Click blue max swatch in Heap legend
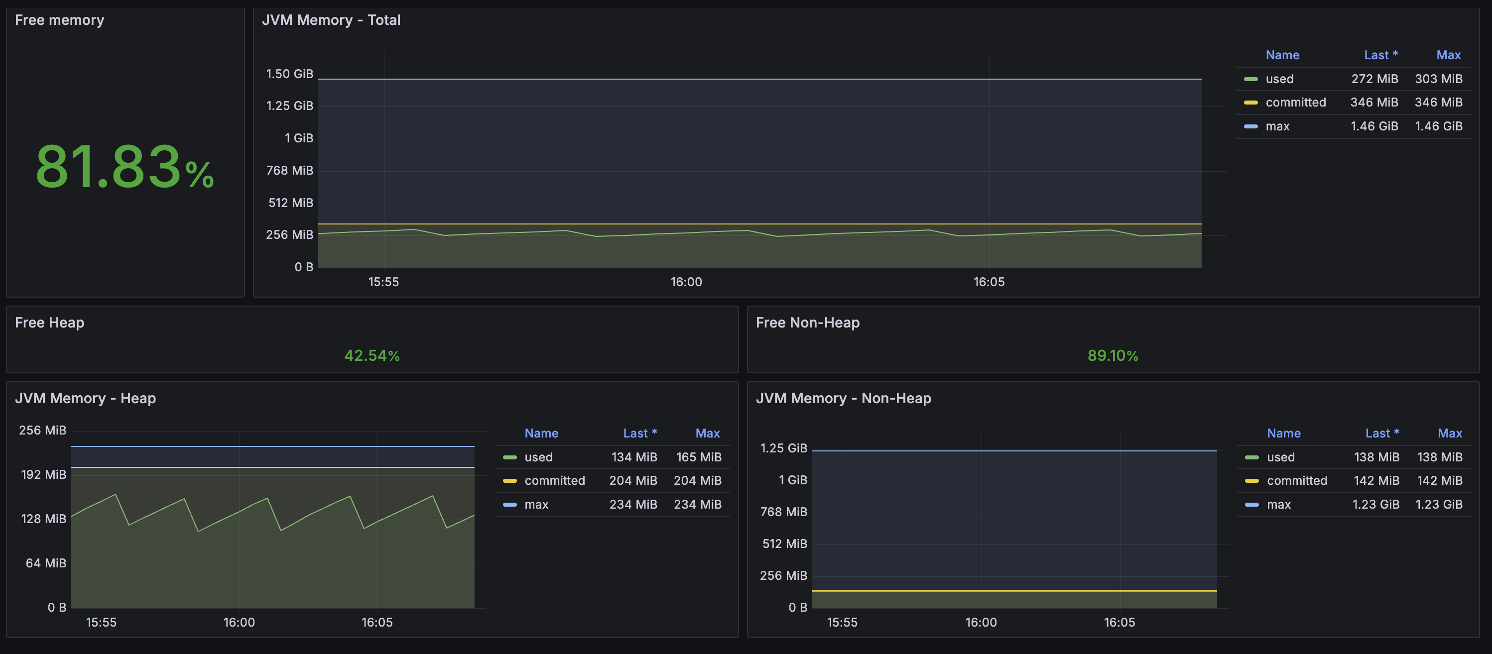The image size is (1492, 654). pyautogui.click(x=509, y=505)
